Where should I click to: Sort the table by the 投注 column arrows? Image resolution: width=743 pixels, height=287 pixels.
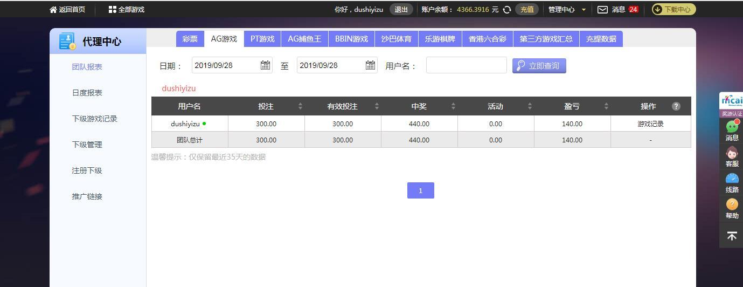click(300, 106)
